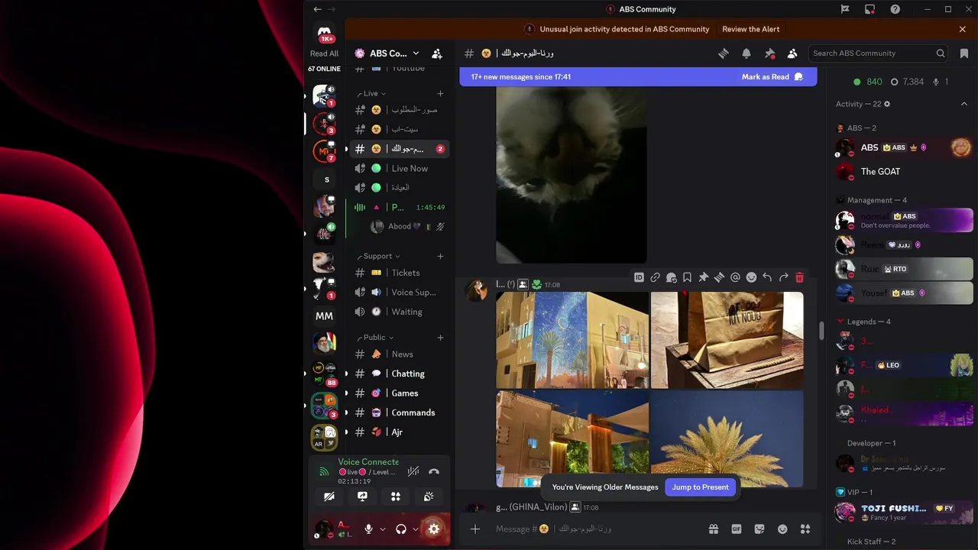Create channel in Live category plus
The width and height of the screenshot is (978, 550).
(x=440, y=93)
